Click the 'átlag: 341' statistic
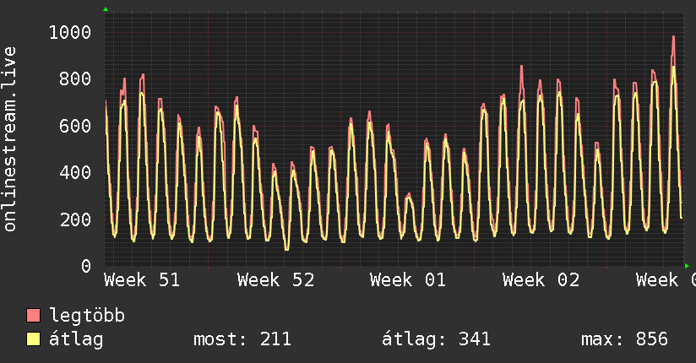The image size is (696, 363). coord(436,339)
